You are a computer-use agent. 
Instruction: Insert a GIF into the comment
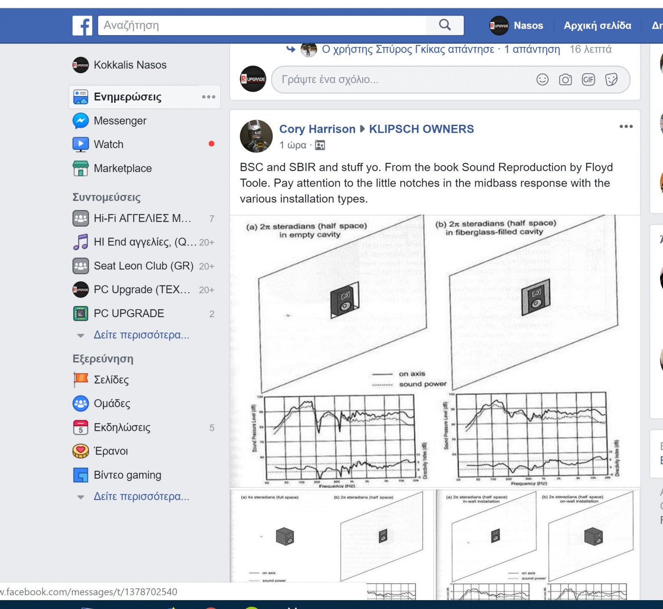coord(588,80)
